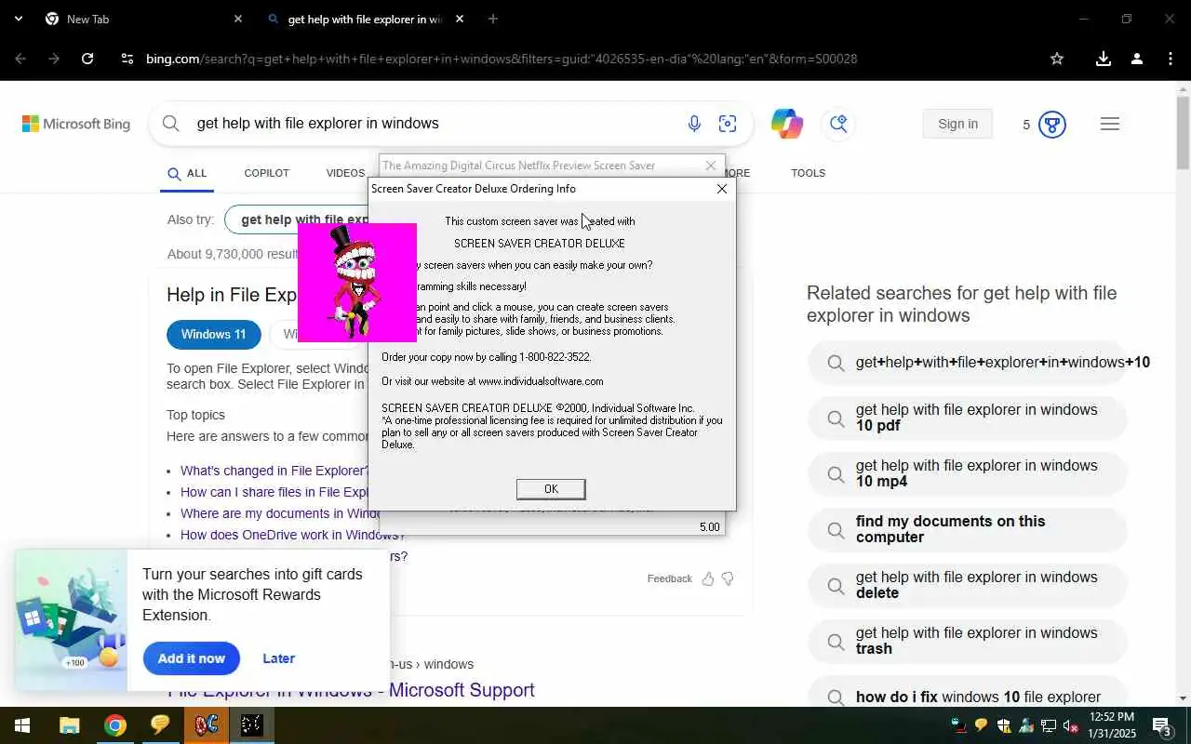Click the chat search icon beside Copilot
The width and height of the screenshot is (1191, 744).
click(838, 124)
